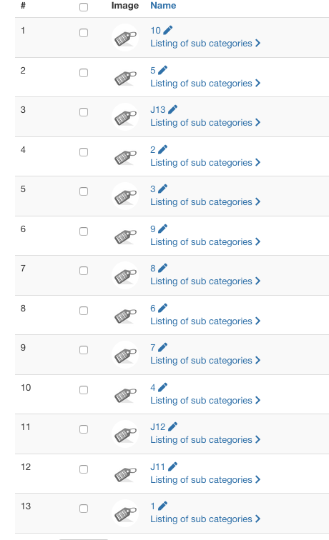This screenshot has height=540, width=329.
Task: Tick the select-all checkbox in the header
Action: click(84, 7)
